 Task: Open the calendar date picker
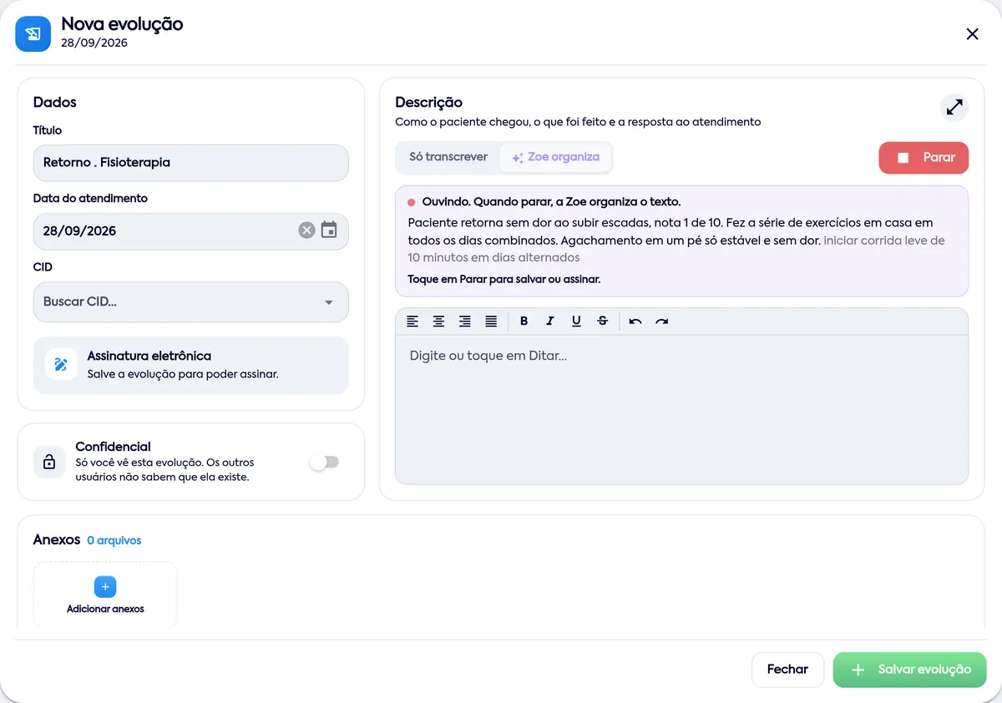329,230
